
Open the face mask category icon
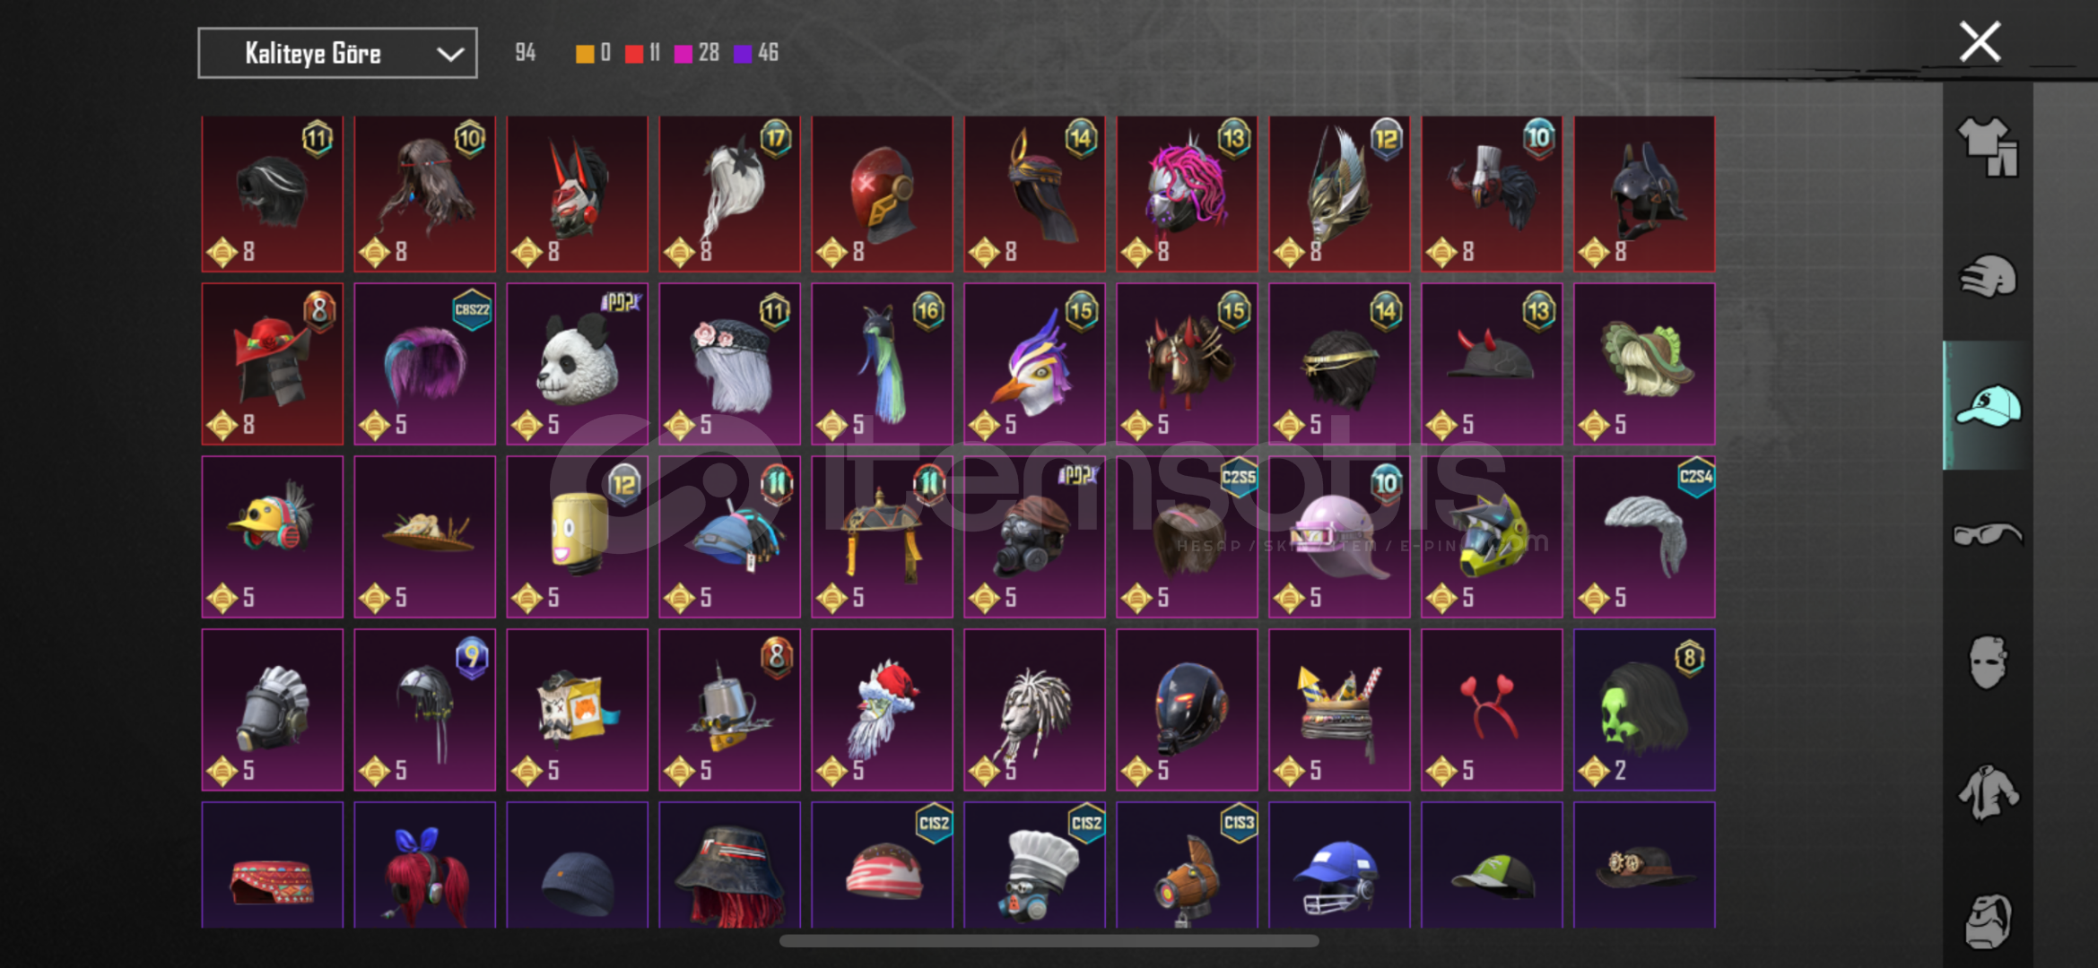point(1988,662)
